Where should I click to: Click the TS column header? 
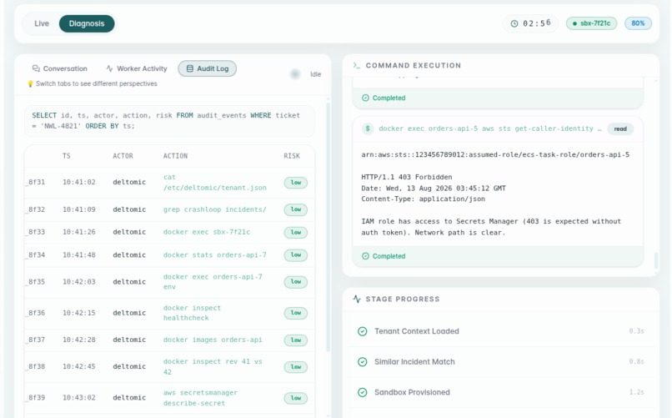coord(67,156)
